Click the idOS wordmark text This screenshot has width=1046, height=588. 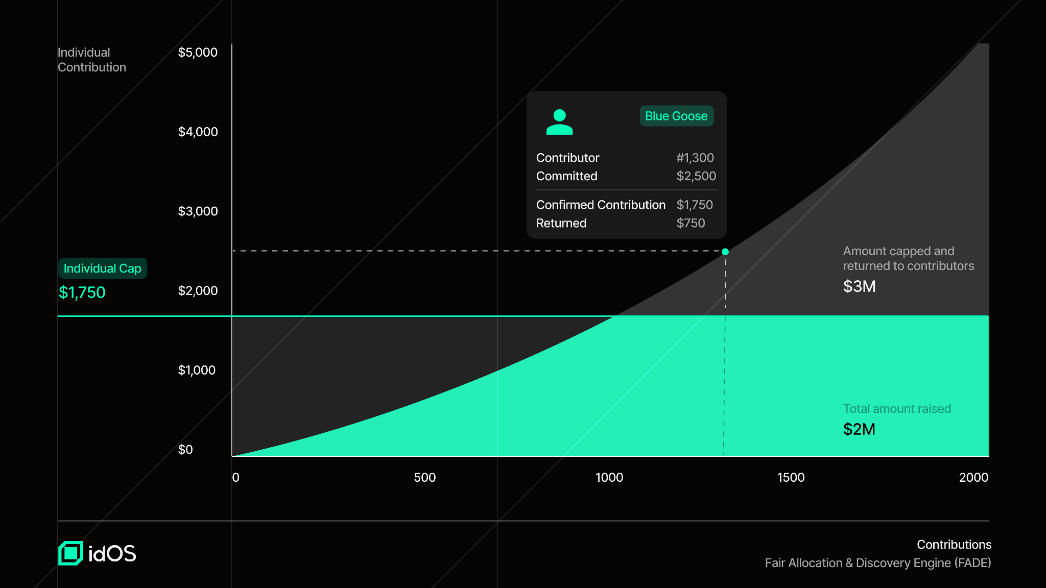click(x=112, y=554)
